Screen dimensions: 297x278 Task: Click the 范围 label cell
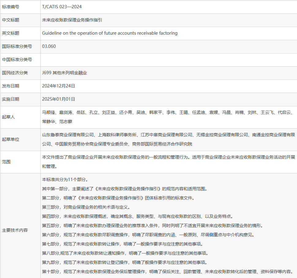(6, 162)
